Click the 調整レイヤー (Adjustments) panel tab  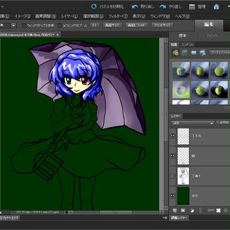tap(179, 218)
